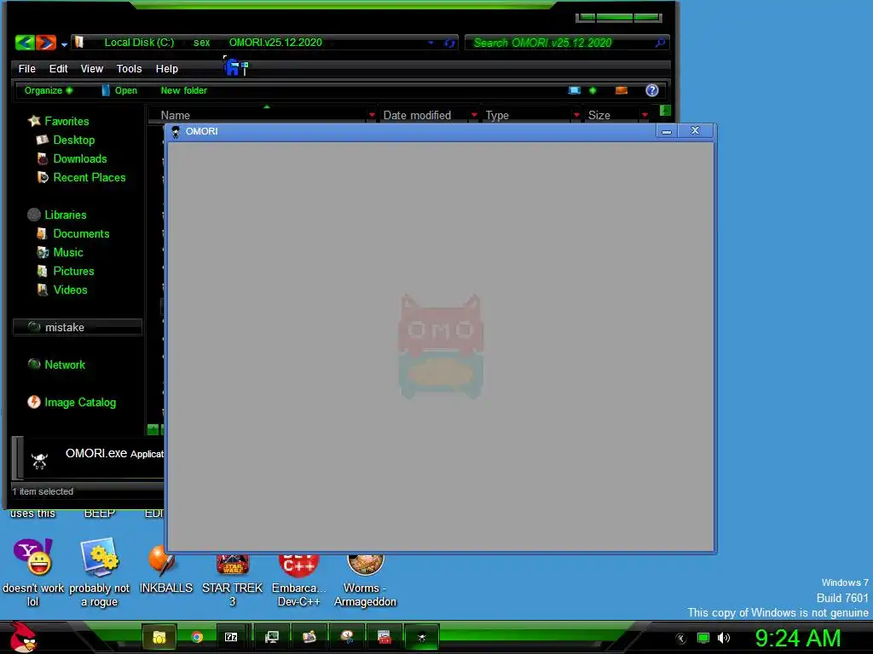Click the OMORI window title bar icon
This screenshot has width=873, height=654.
pyautogui.click(x=176, y=132)
